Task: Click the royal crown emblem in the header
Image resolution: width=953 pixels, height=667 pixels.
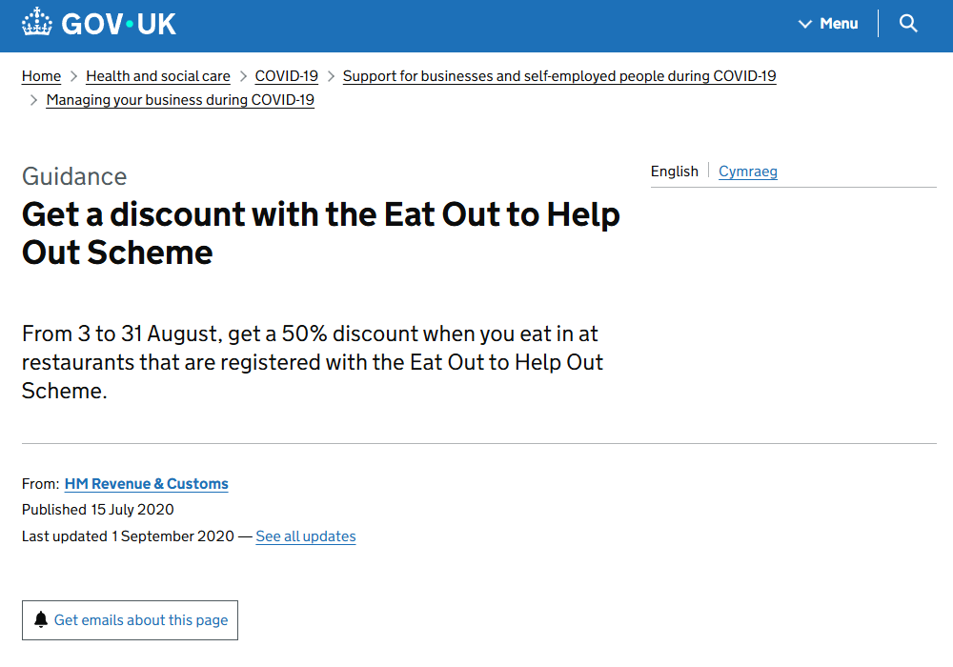Action: (36, 20)
